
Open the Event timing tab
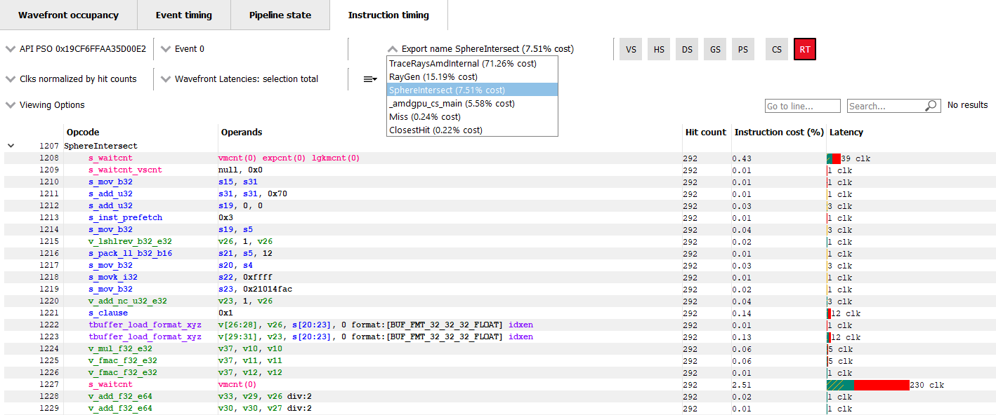point(183,15)
